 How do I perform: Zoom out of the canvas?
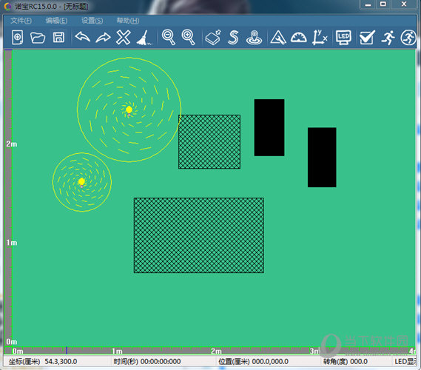pos(169,37)
